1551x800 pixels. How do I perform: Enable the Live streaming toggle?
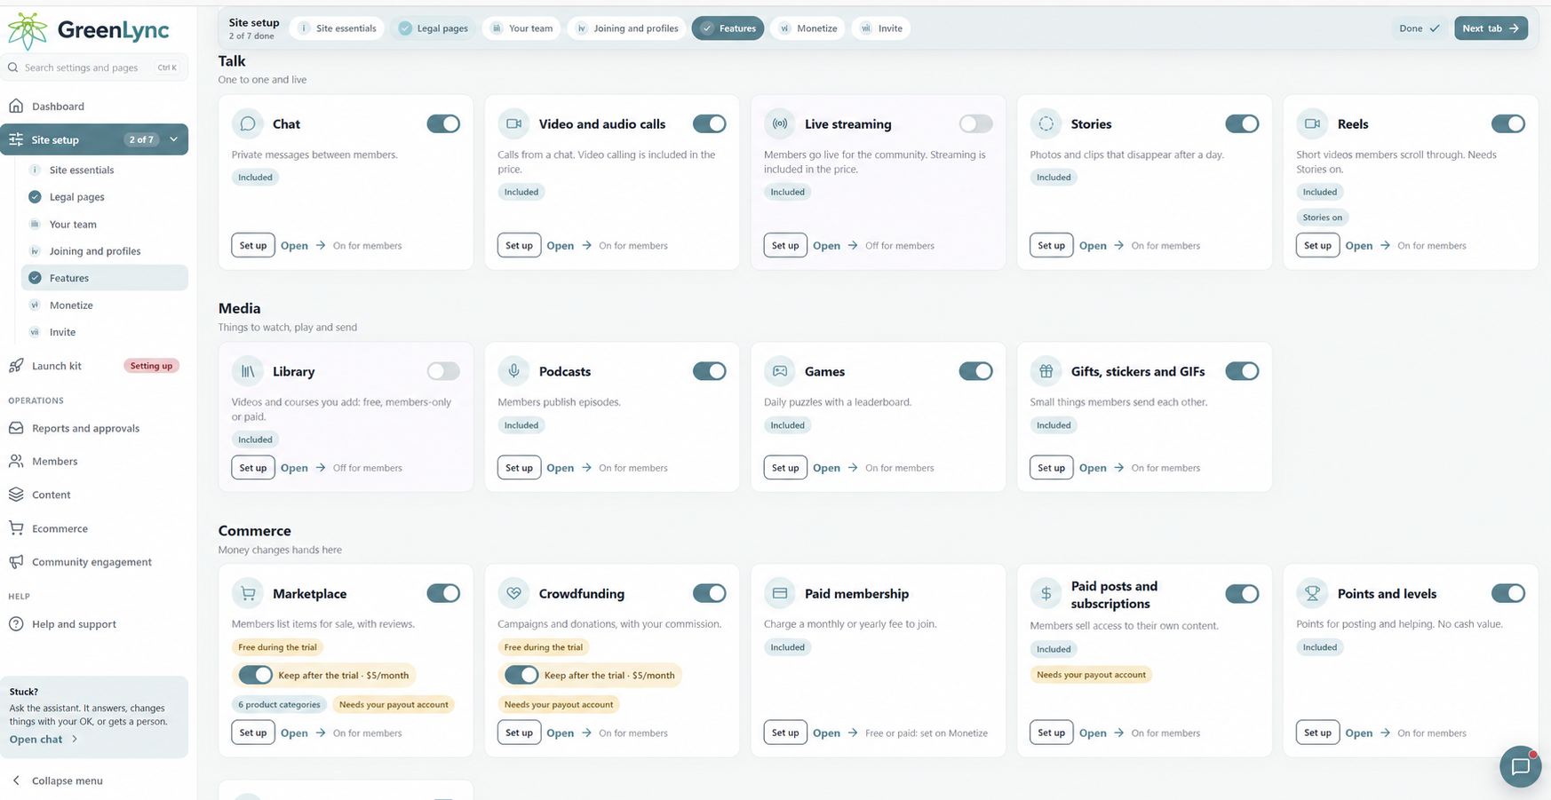975,124
